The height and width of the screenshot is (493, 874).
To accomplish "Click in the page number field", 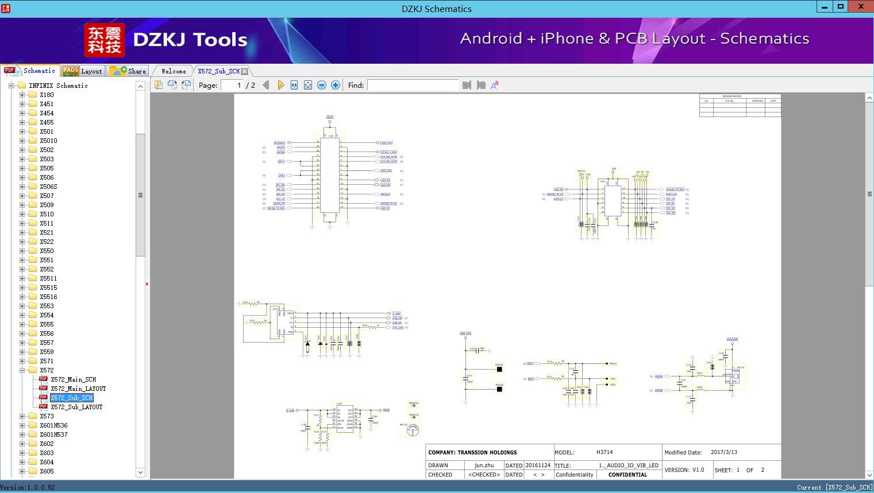I will pos(232,85).
